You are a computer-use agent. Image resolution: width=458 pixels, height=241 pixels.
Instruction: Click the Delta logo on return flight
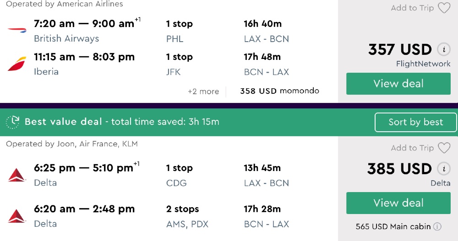click(17, 216)
